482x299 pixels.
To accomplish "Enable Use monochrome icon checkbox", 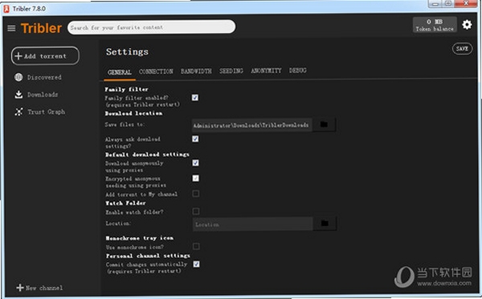I will pos(196,246).
